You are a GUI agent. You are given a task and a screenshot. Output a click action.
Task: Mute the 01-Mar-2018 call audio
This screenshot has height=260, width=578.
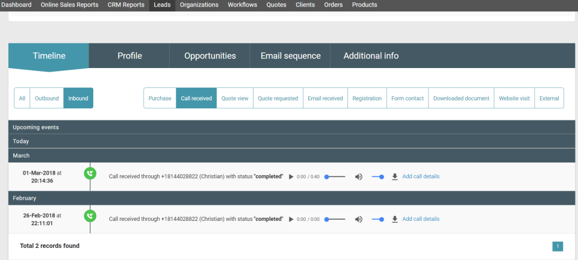point(359,177)
